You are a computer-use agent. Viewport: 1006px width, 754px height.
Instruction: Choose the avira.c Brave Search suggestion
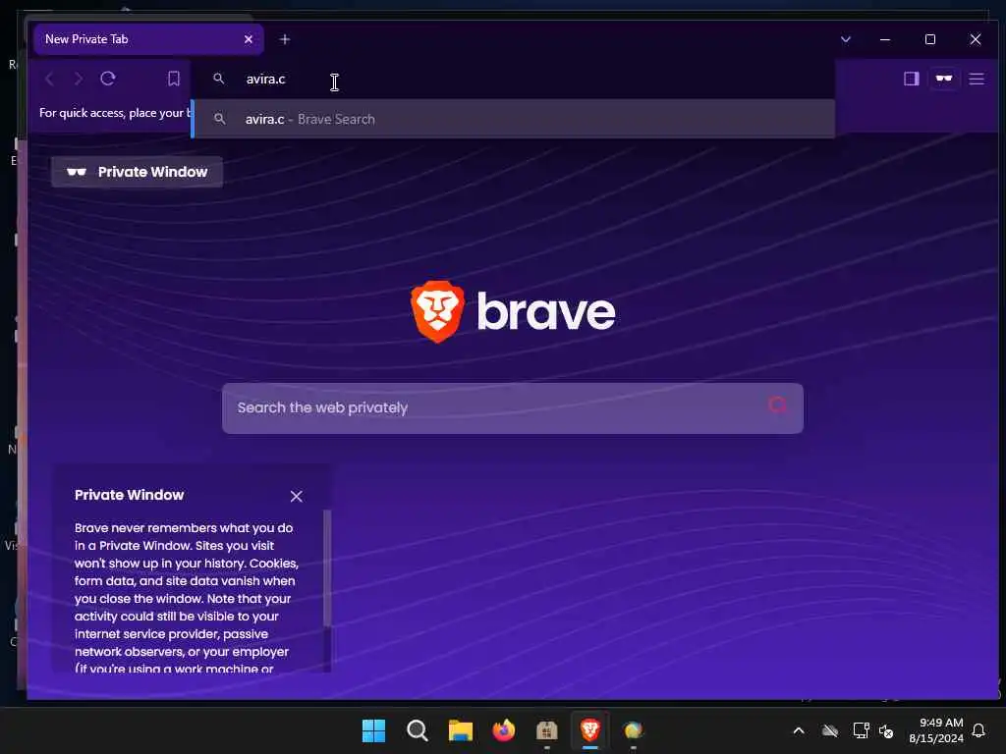click(x=513, y=119)
